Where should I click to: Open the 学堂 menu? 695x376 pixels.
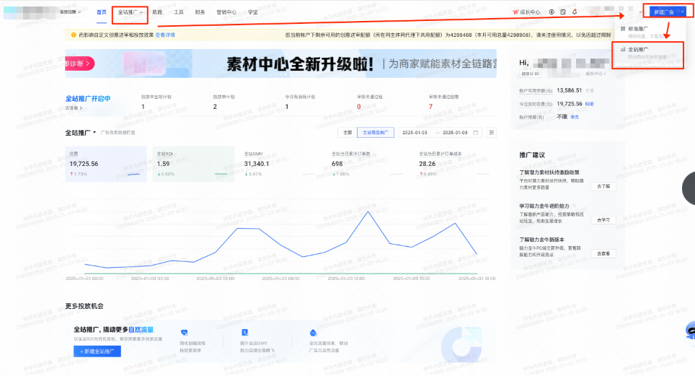click(252, 12)
